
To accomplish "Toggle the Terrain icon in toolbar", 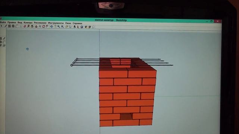I will pyautogui.click(x=70, y=27).
